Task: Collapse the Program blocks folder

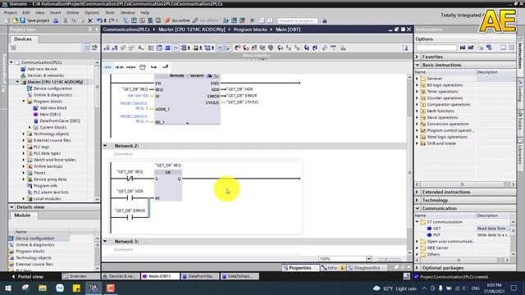Action: pos(24,102)
